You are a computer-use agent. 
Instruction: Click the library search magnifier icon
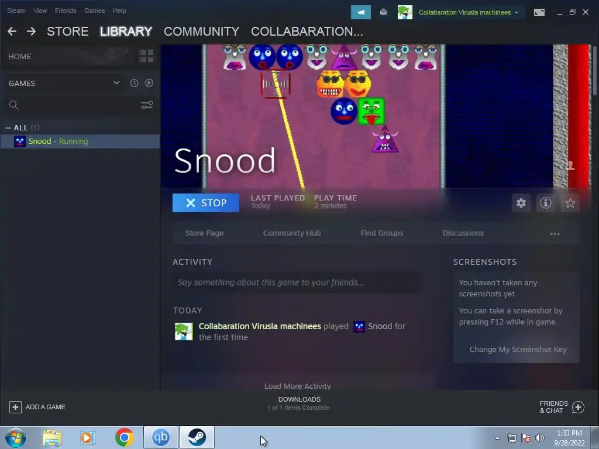14,105
